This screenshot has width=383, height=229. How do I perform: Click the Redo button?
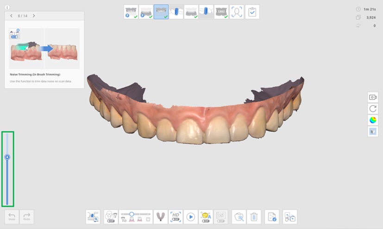27,217
